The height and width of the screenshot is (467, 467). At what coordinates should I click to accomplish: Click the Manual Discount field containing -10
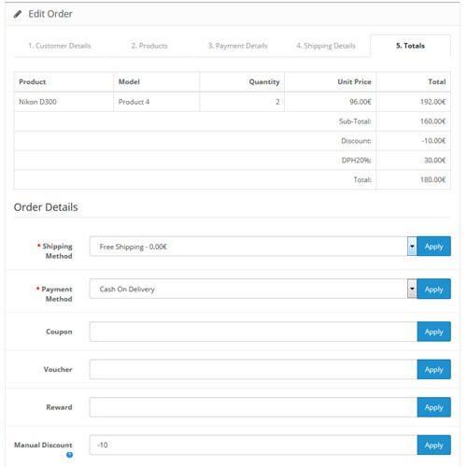tap(253, 446)
